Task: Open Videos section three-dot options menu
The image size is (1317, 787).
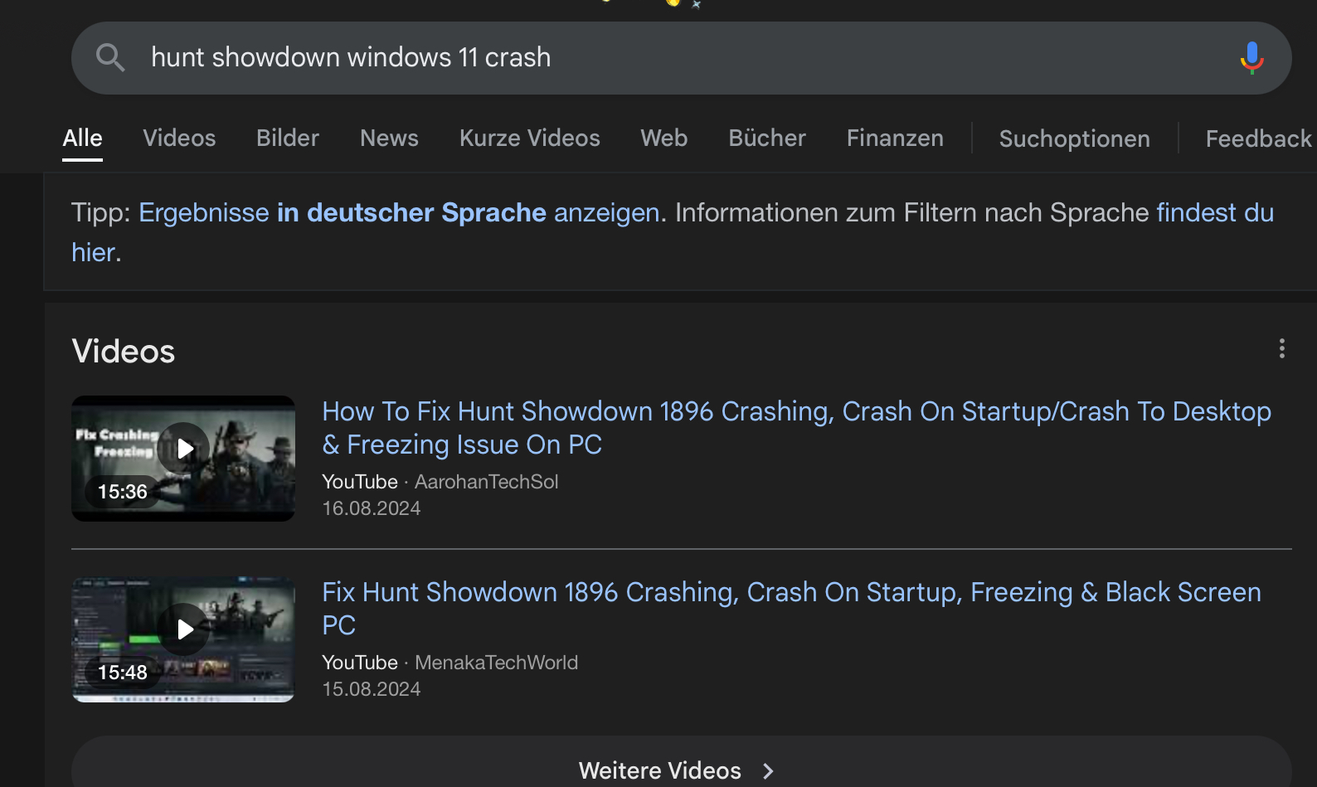Action: (1281, 348)
